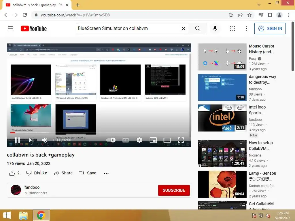Share this video
This screenshot has height=221, width=295.
coord(63,173)
